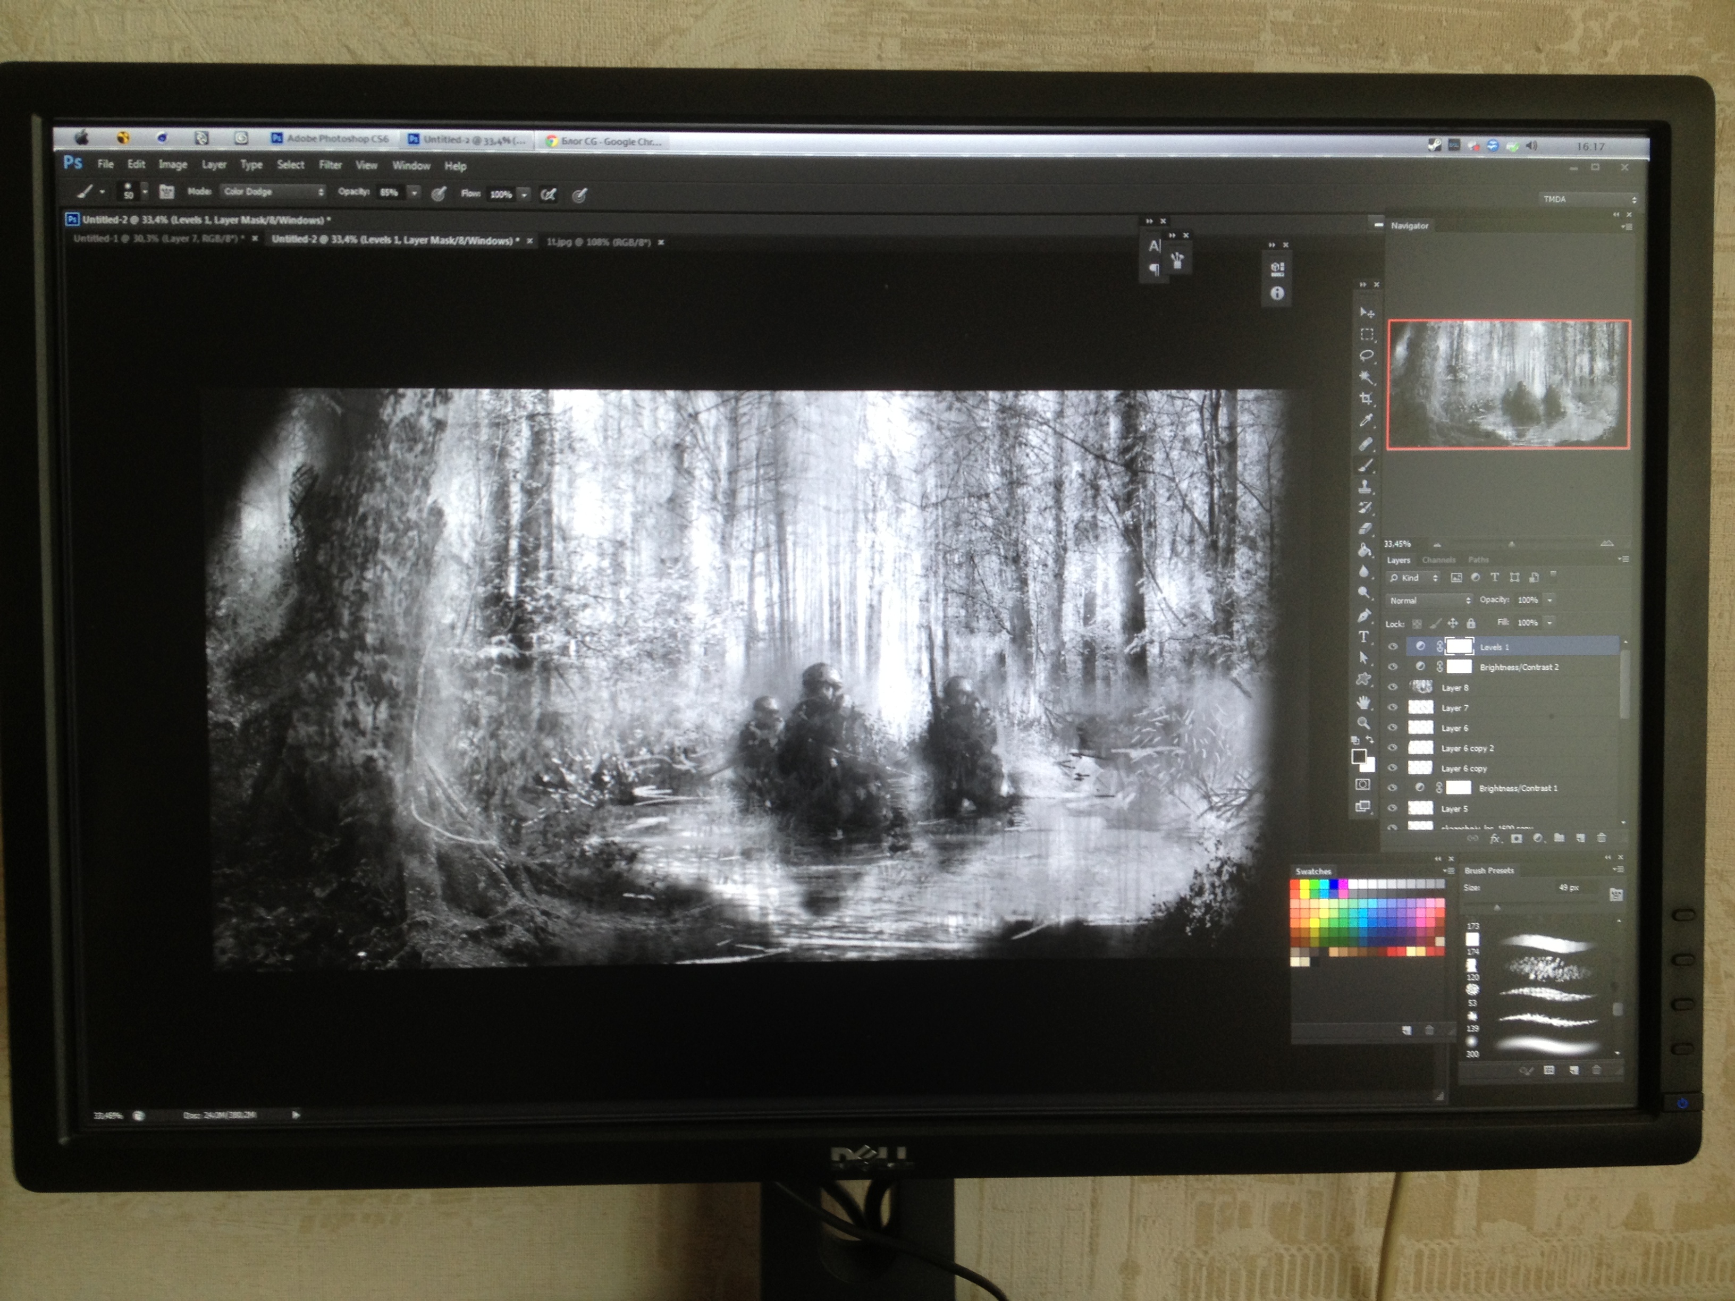Click the foreground color swatch in toolbox
1735x1301 pixels.
click(1359, 756)
